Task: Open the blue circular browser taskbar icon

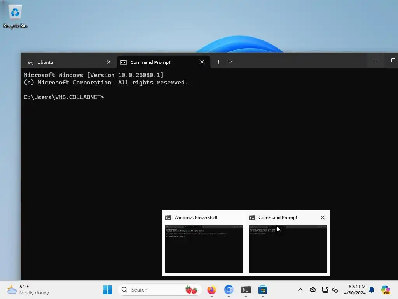Action: click(229, 290)
